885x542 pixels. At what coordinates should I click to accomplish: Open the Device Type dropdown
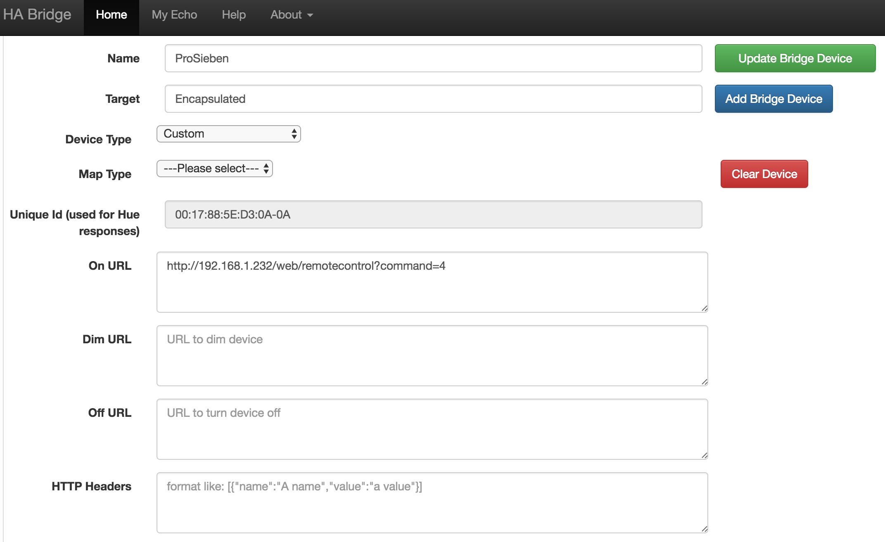coord(228,134)
